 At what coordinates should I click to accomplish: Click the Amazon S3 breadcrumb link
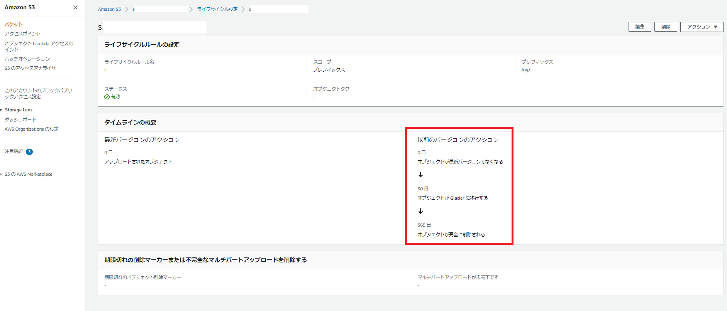(109, 9)
